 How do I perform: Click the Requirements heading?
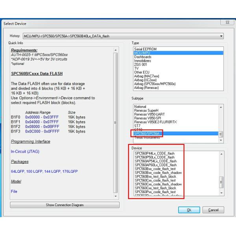click(x=24, y=50)
